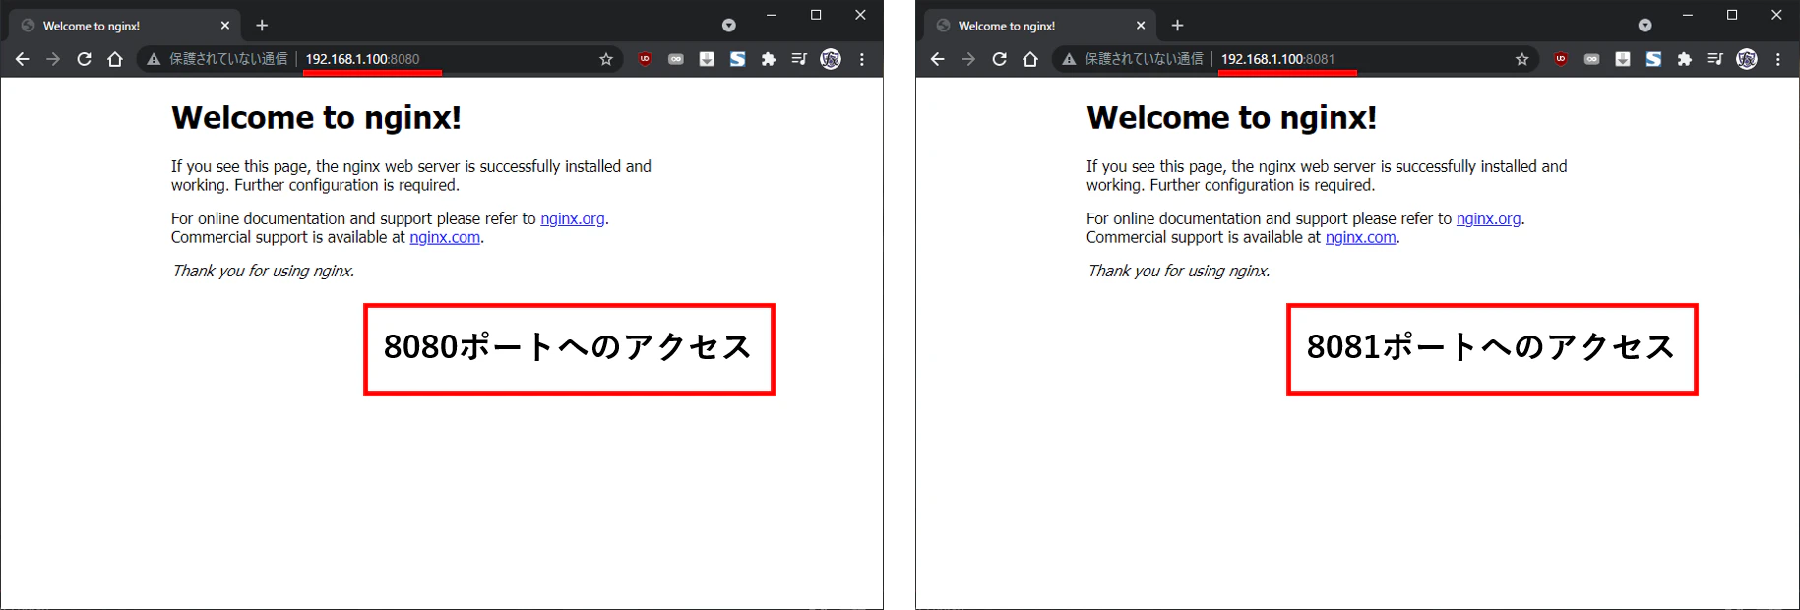Screen dimensions: 1800x610
Task: Add a new tab in the 8081 window
Action: pos(1178,26)
